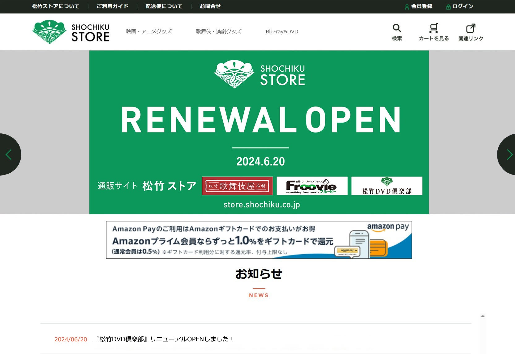This screenshot has width=515, height=354.
Task: Click ログイン text link
Action: [463, 6]
